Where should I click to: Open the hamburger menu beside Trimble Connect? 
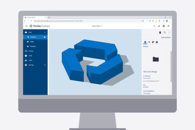pyautogui.click(x=26, y=26)
